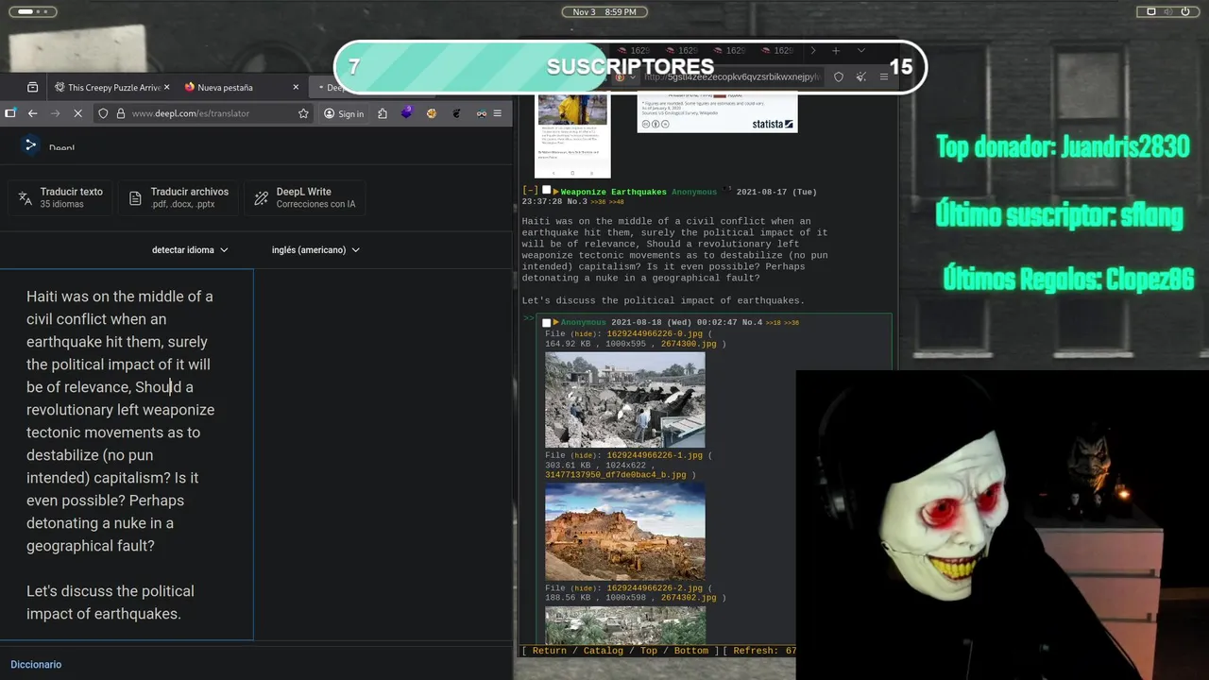
Task: Follow the '>>48' reply link on post No.3
Action: pos(616,202)
